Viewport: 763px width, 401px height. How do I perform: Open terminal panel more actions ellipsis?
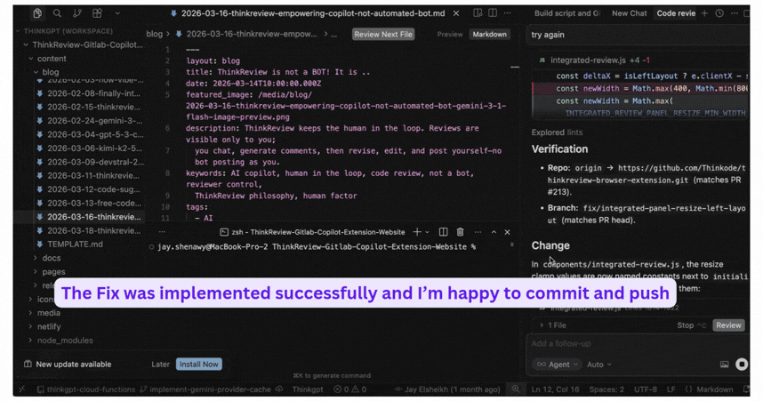tap(478, 232)
